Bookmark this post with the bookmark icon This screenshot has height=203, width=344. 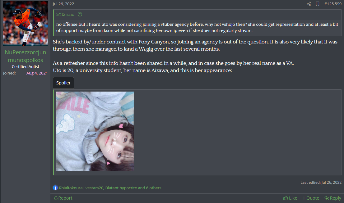pyautogui.click(x=318, y=4)
